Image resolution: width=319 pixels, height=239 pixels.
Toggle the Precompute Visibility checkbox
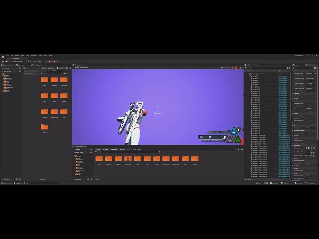tap(306, 133)
